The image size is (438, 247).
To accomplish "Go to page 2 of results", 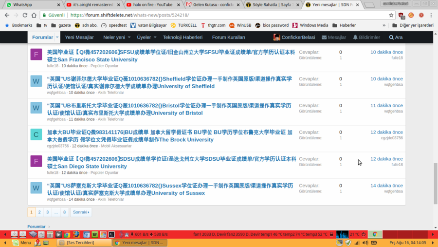I will point(39,212).
